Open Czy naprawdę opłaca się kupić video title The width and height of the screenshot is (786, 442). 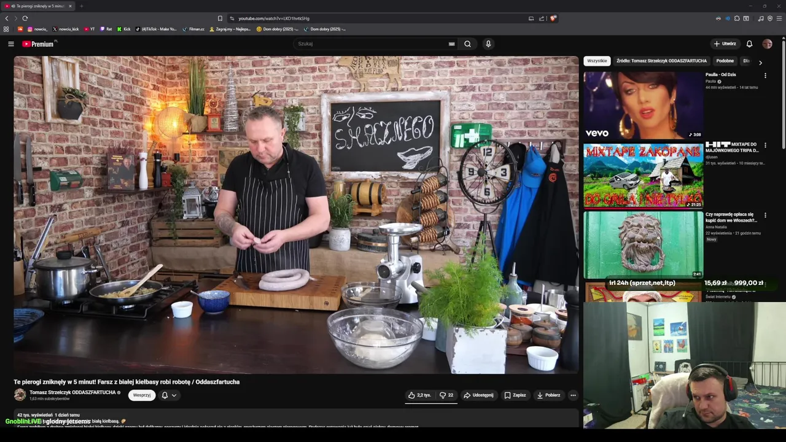(x=731, y=217)
